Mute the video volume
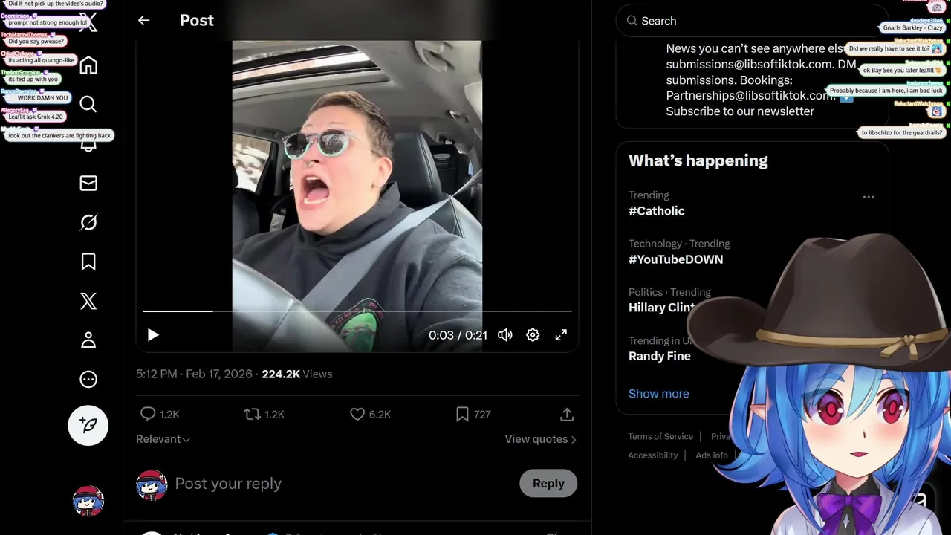 pyautogui.click(x=505, y=335)
